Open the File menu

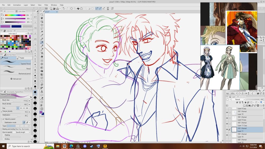click(3, 5)
